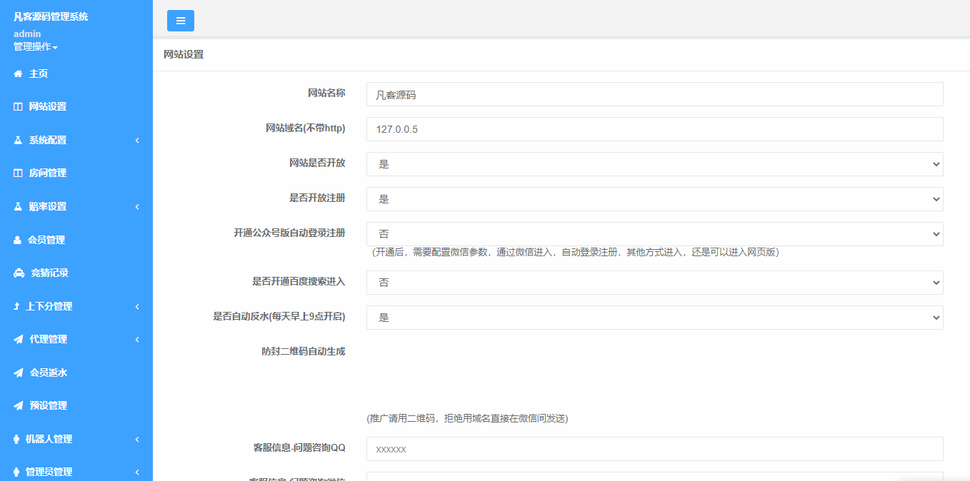
Task: Open the 是否自动反水 dropdown
Action: (654, 318)
